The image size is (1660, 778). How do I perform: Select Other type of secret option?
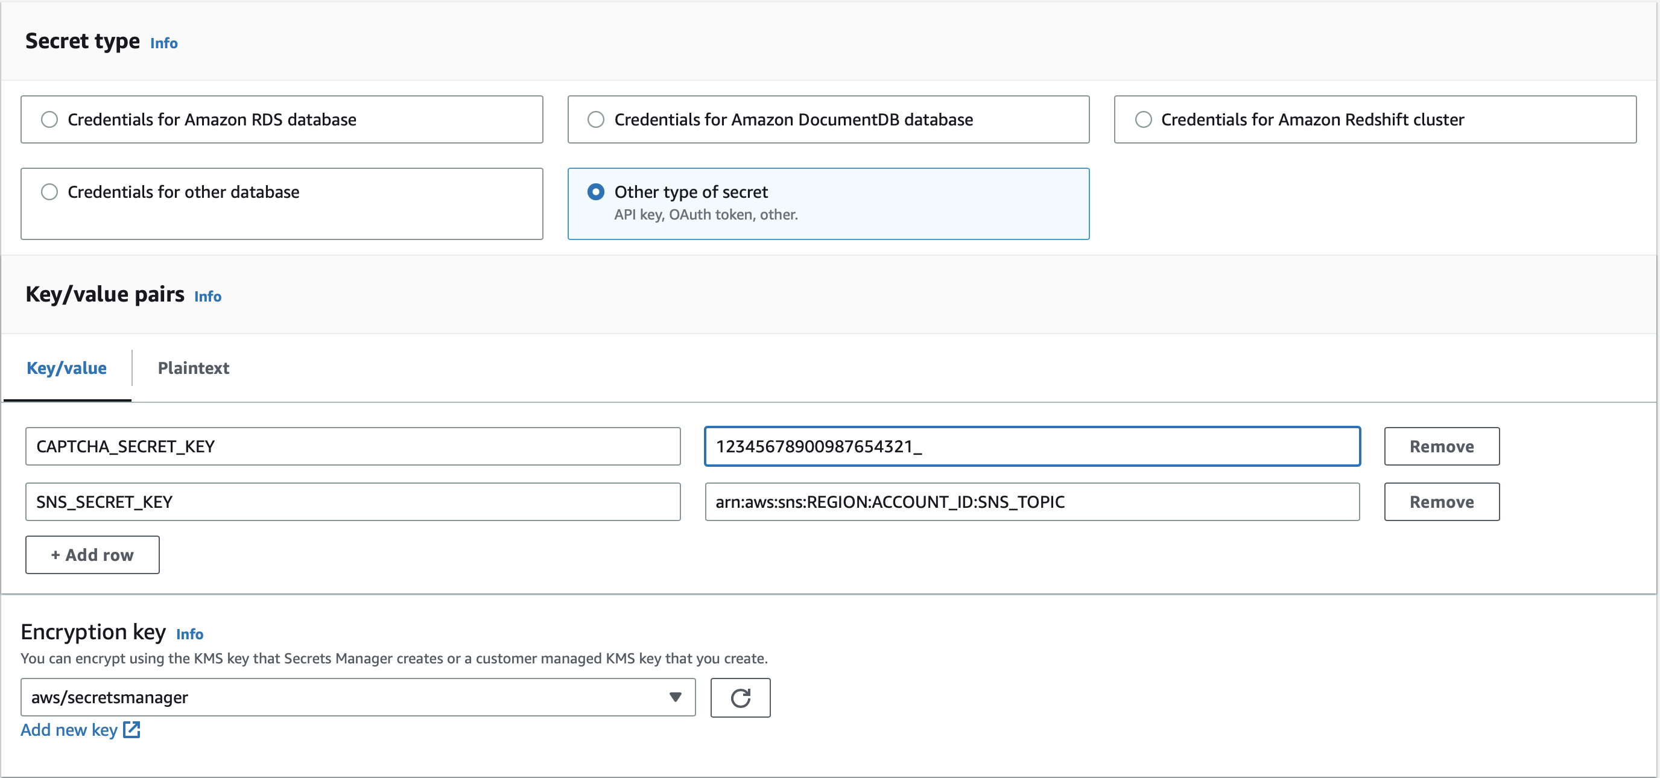click(x=596, y=192)
